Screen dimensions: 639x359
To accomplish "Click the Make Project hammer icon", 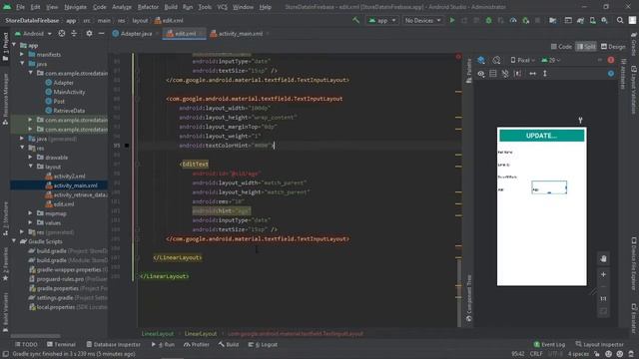I will [x=355, y=20].
